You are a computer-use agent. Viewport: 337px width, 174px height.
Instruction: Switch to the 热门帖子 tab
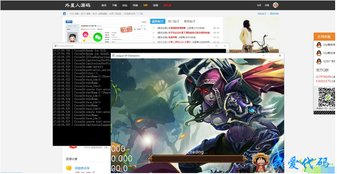tap(173, 21)
